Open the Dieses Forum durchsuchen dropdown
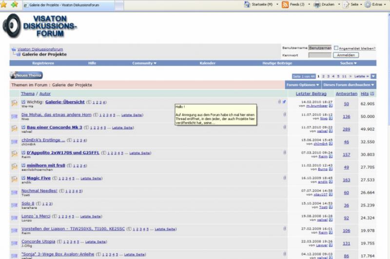Screen dimensions: 390x259 coord(349,84)
